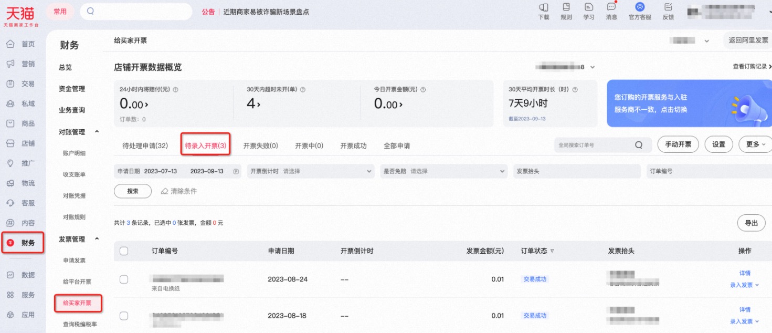Open 查看订购记录 link
The image size is (772, 333).
click(752, 67)
